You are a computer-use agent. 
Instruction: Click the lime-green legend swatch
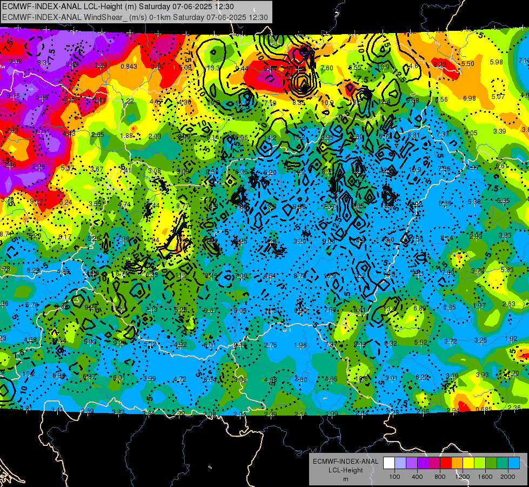[x=480, y=463]
